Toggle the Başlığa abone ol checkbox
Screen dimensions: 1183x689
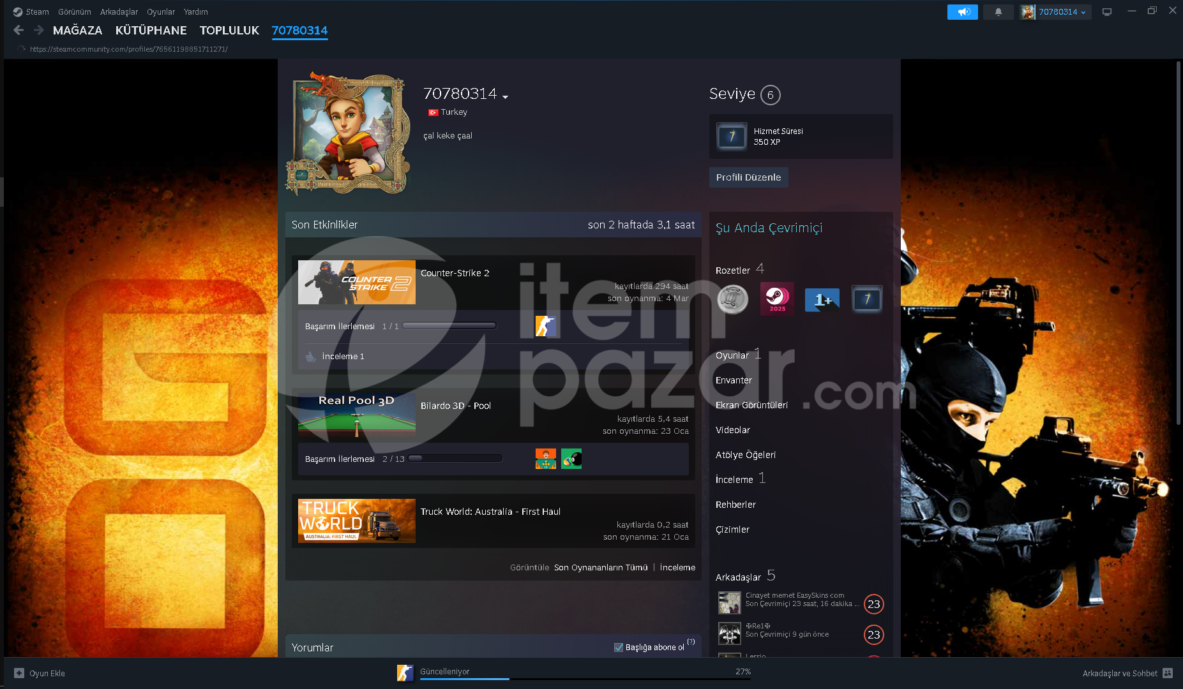pos(619,647)
